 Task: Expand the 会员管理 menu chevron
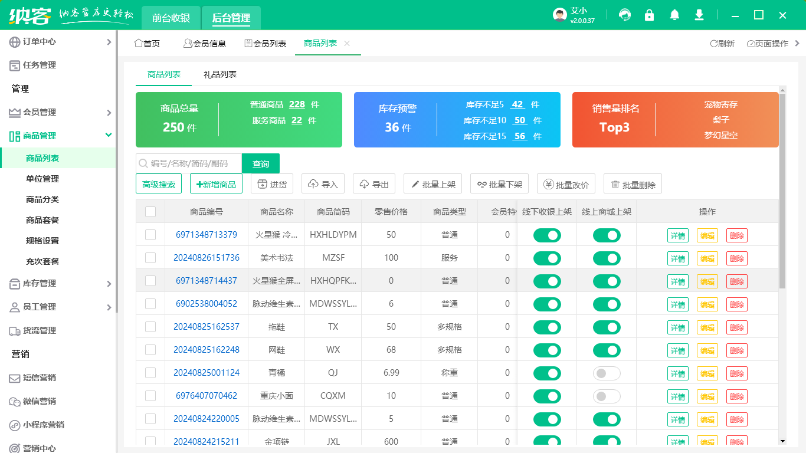point(109,113)
